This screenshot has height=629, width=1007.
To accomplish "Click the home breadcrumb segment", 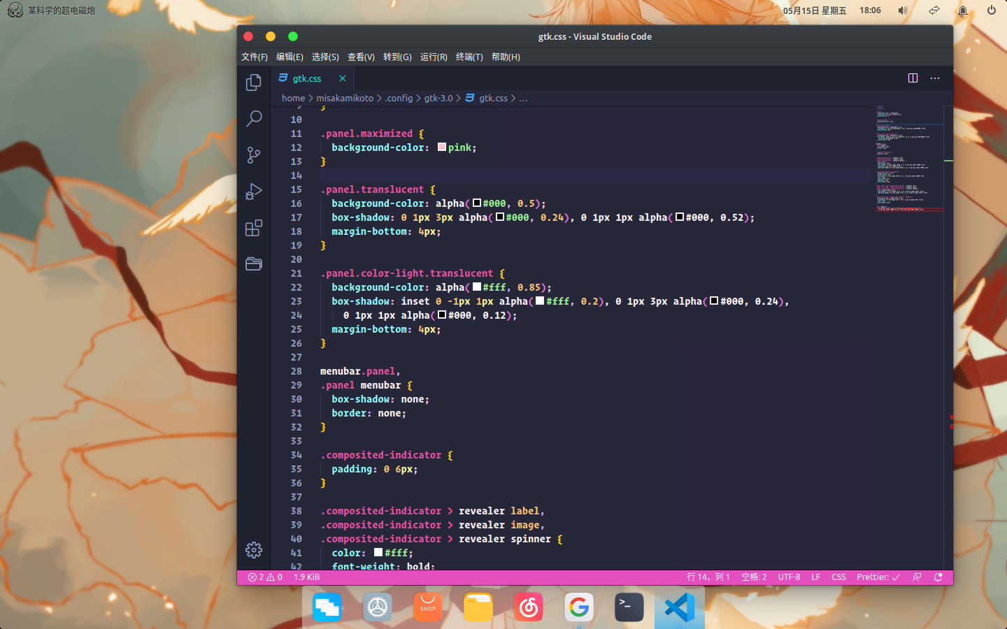I will [293, 98].
